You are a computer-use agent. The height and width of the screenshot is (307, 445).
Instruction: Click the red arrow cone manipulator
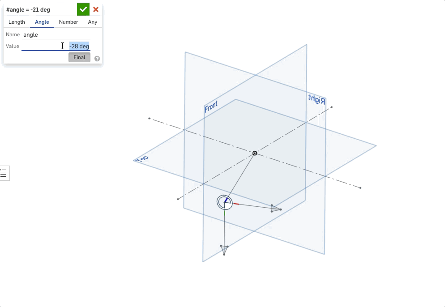(276, 209)
